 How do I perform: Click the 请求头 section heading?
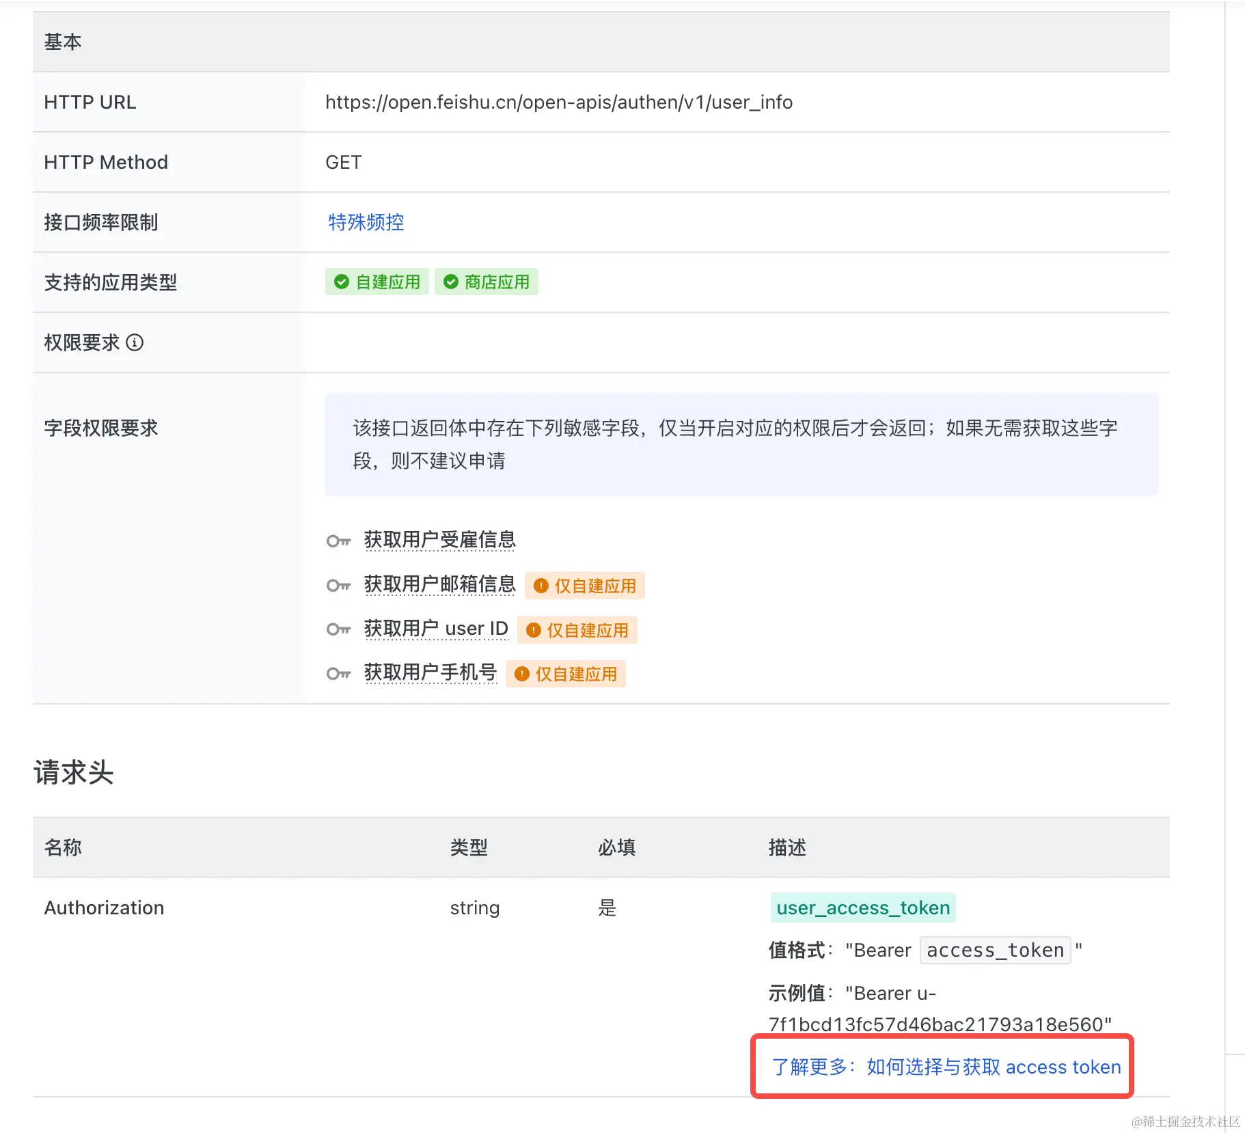(x=74, y=772)
